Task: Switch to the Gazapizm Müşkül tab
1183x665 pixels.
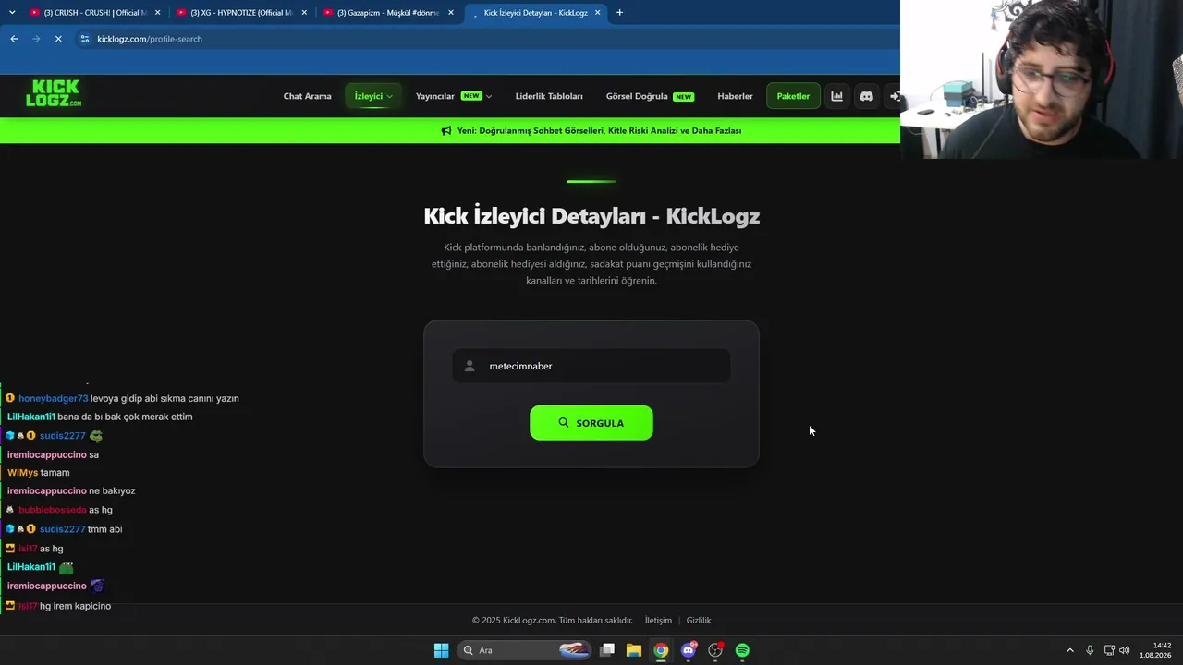Action: 388,13
